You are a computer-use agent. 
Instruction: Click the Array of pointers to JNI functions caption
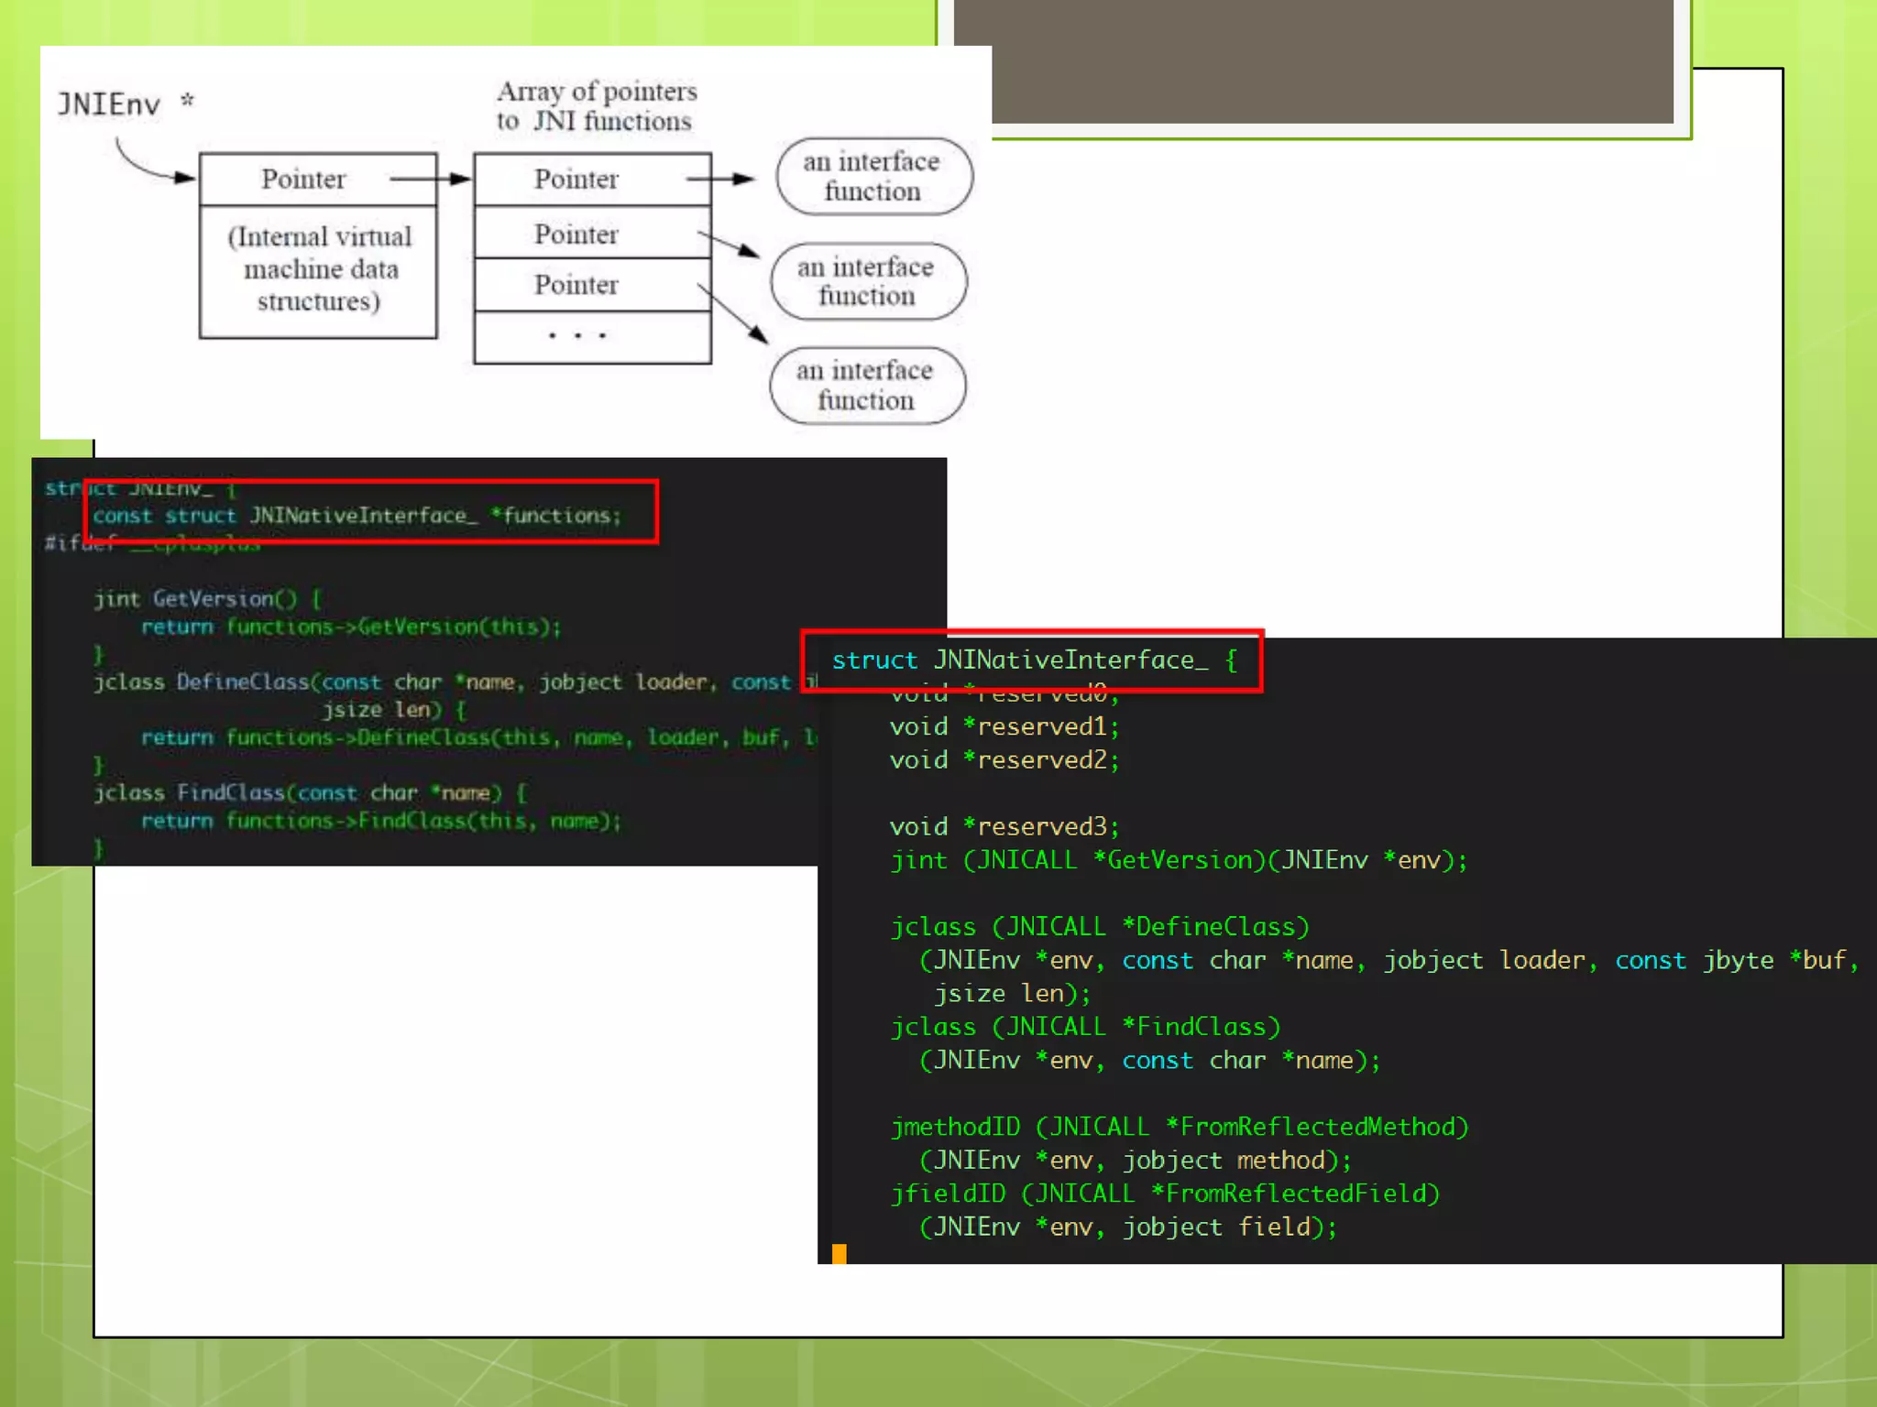(x=596, y=106)
